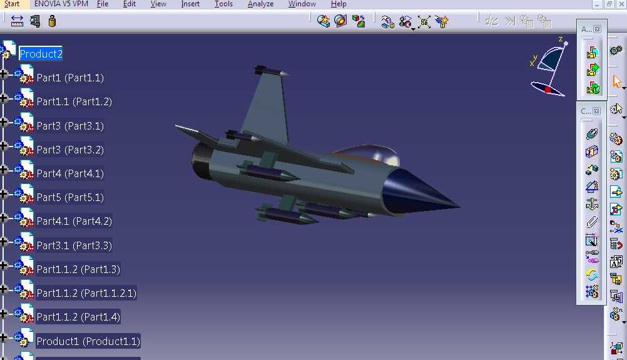Click the Fix Component anchor icon
The image size is (627, 360).
[x=592, y=204]
